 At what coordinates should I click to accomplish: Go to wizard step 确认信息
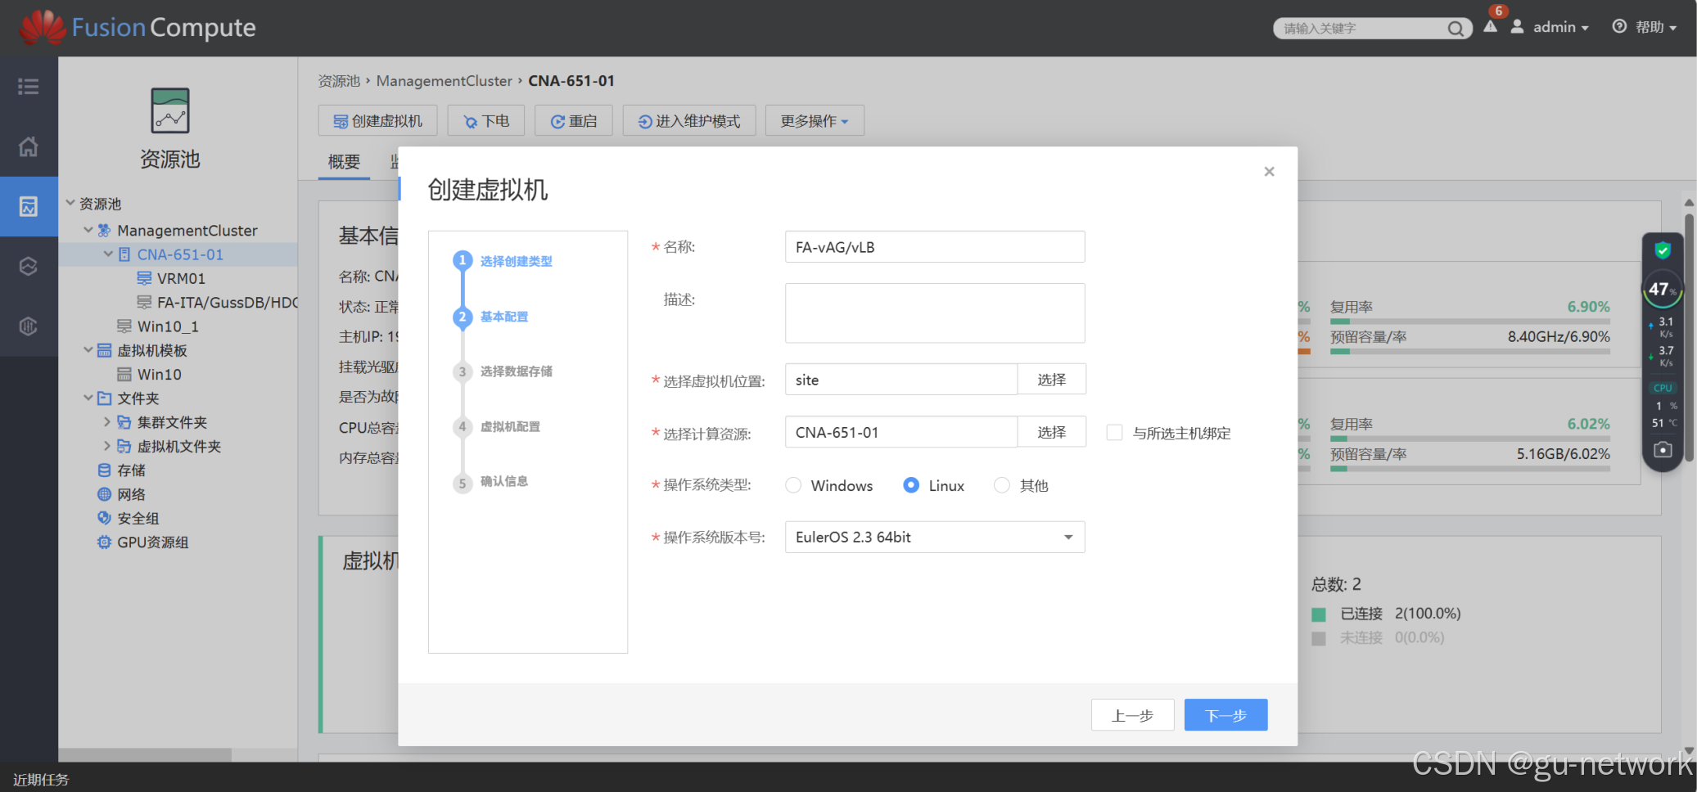click(x=504, y=481)
